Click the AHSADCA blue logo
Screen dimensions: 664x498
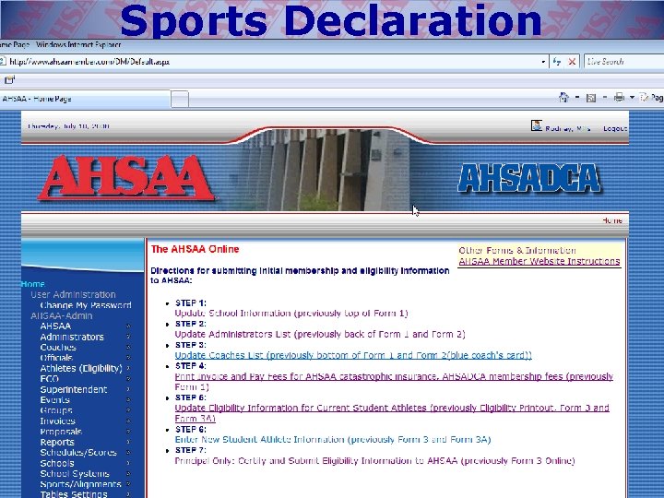[x=529, y=178]
